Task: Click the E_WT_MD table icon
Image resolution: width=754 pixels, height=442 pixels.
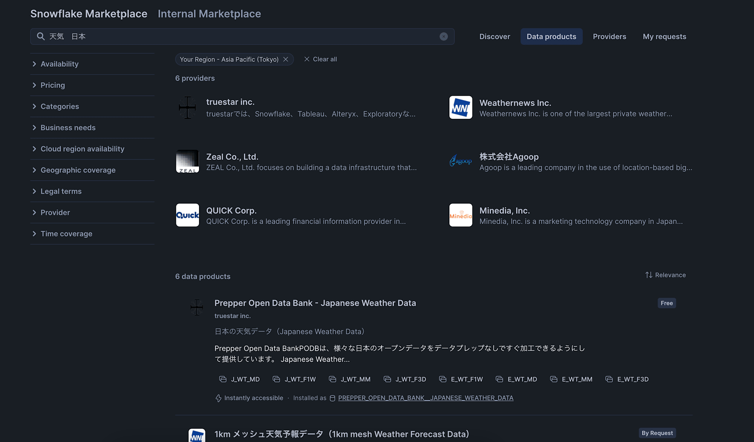Action: click(500, 379)
